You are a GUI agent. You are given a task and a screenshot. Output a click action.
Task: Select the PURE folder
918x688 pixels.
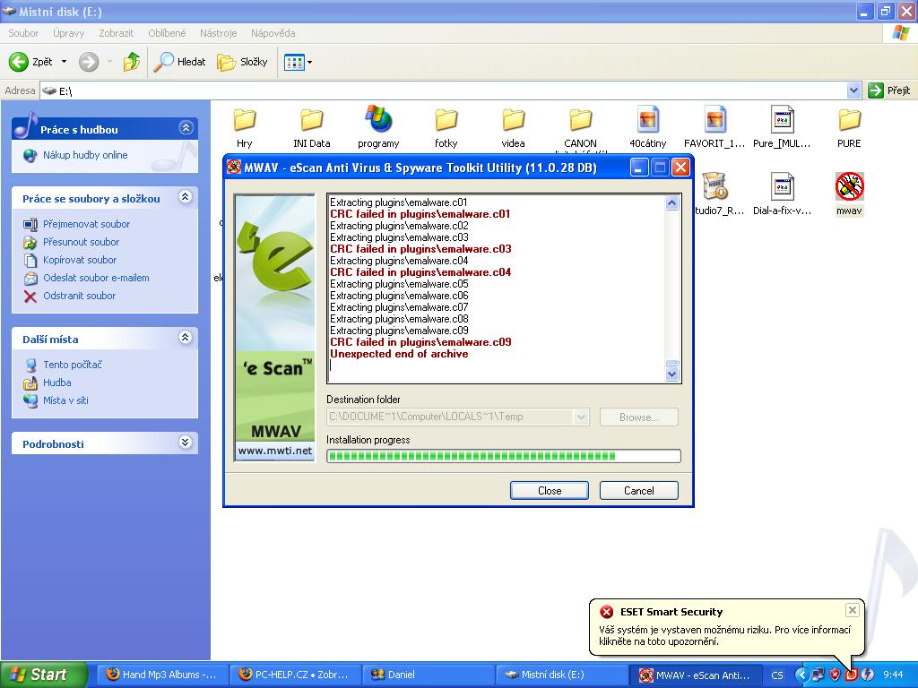tap(849, 127)
